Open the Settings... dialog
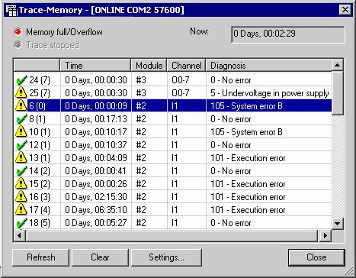Image resolution: width=356 pixels, height=278 pixels. pyautogui.click(x=166, y=257)
